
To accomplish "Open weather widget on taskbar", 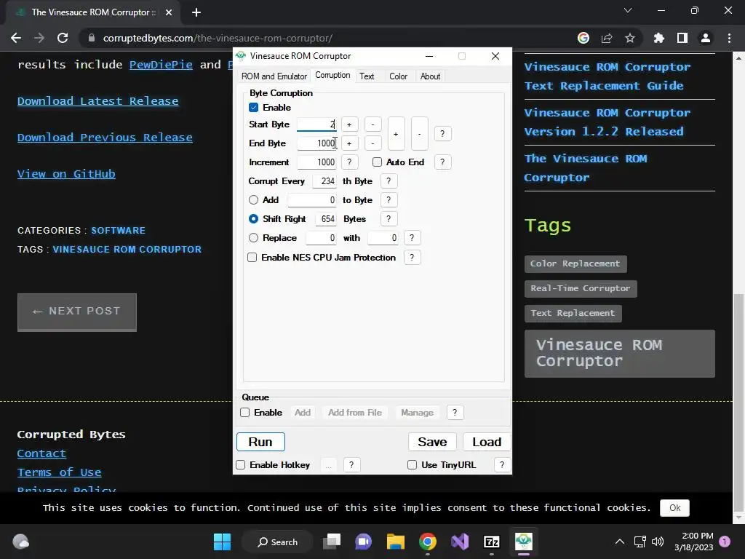I will (20, 542).
